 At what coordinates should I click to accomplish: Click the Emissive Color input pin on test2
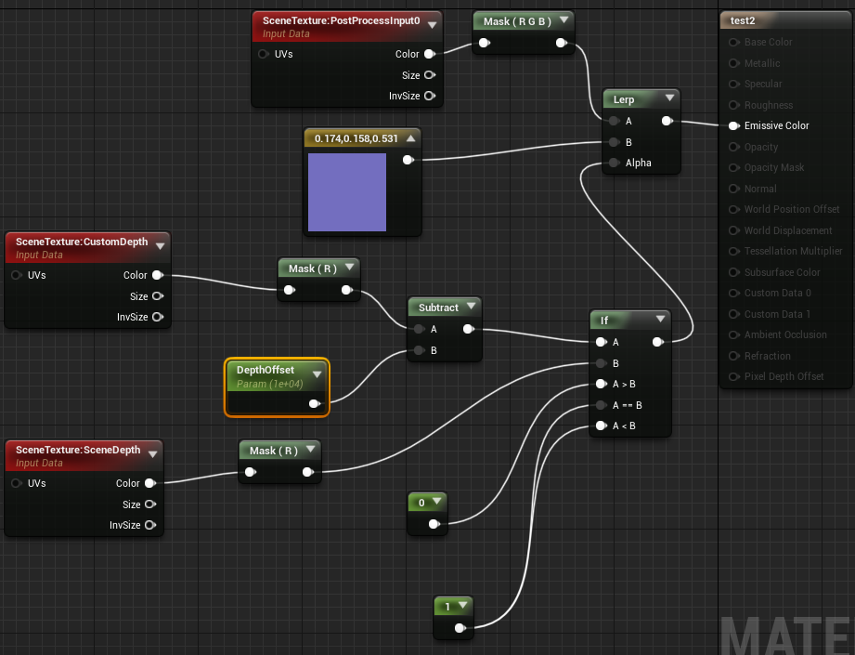pos(733,125)
